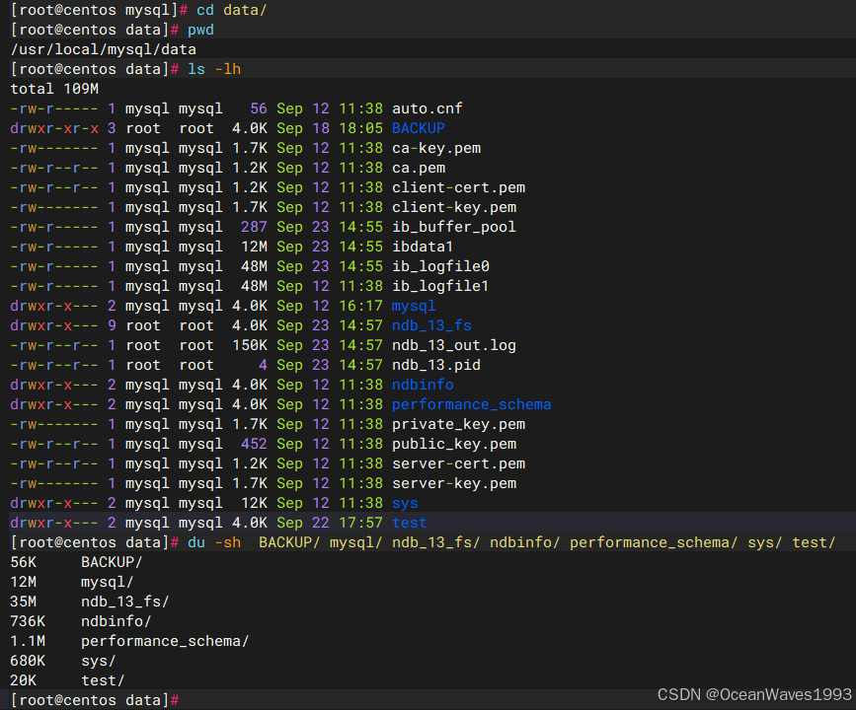Click the '16:17' time on mysql row
Viewport: 856px width, 710px height.
[x=360, y=306]
